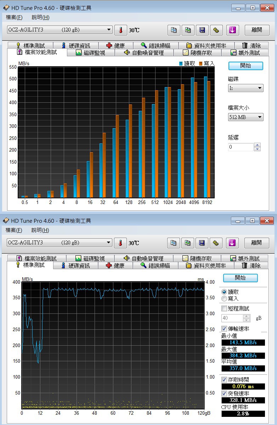This screenshot has width=277, height=425.
Task: Toggle 突發速率 checkbox
Action: coord(224,393)
